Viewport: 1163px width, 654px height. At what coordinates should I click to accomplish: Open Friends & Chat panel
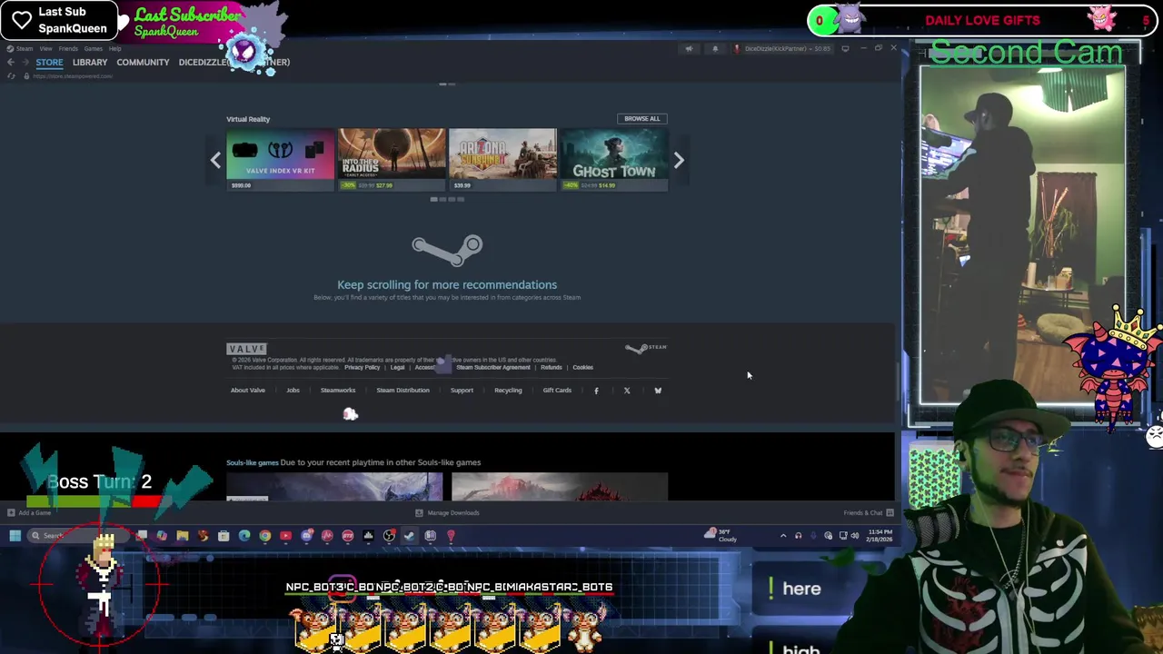(x=868, y=512)
